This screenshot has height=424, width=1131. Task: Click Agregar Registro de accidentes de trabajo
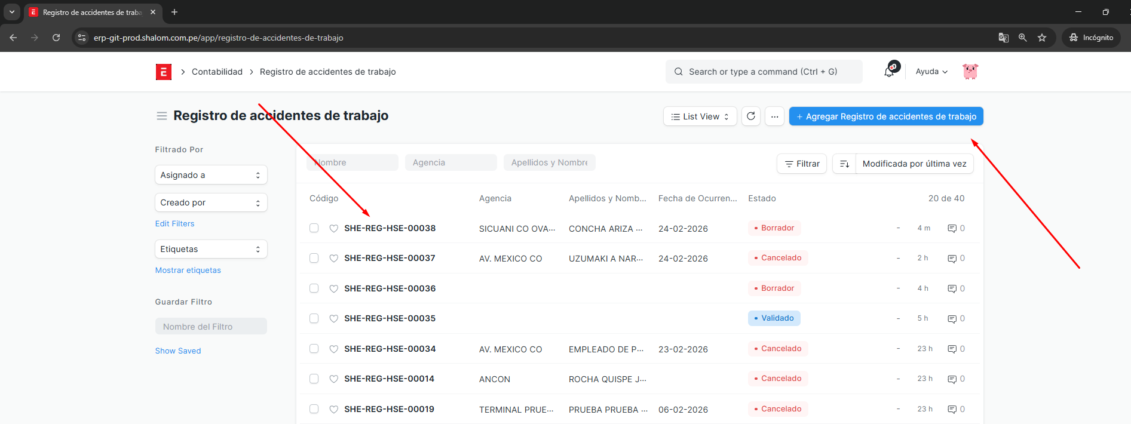(886, 116)
